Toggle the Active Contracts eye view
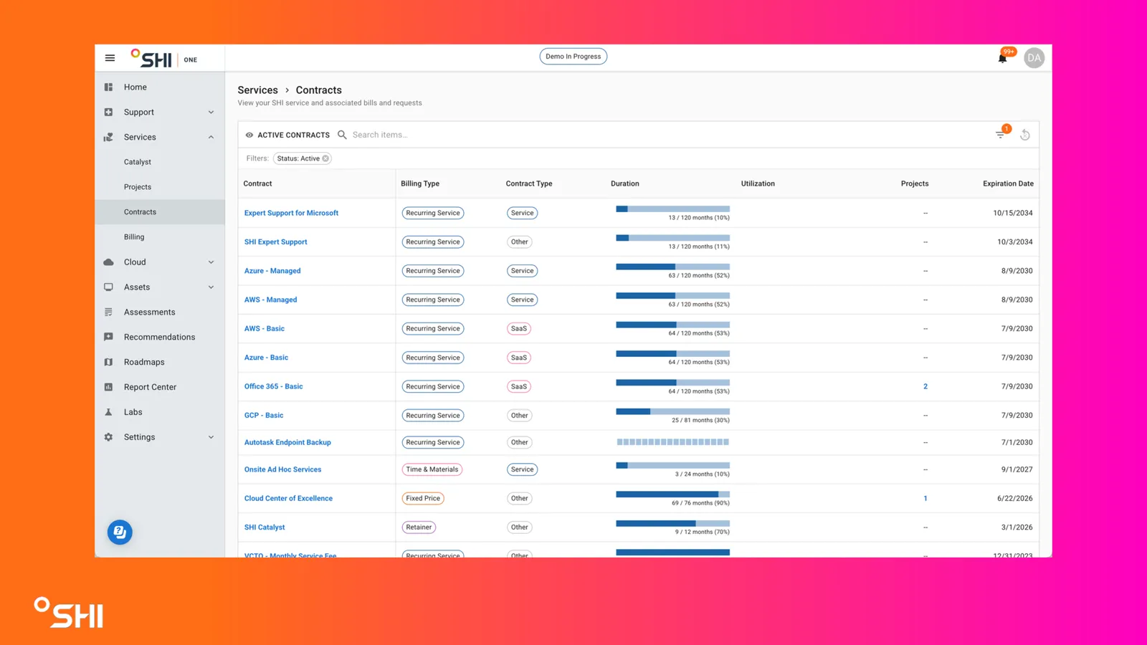Viewport: 1147px width, 645px height. tap(249, 135)
